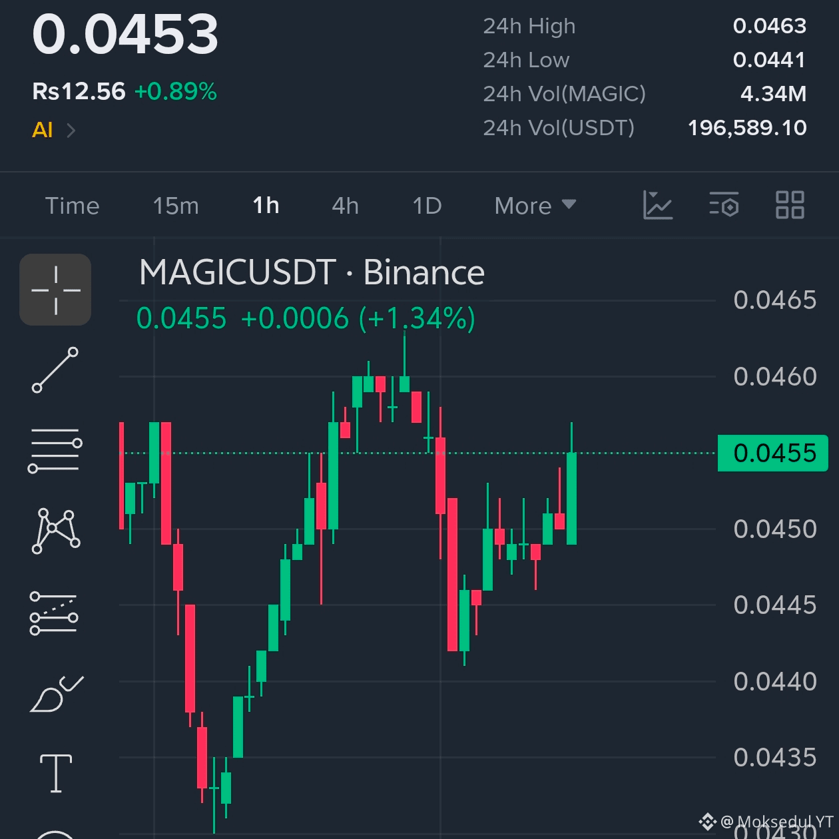This screenshot has width=839, height=839.
Task: Click the 24h Low value 0.0441
Action: pos(769,60)
